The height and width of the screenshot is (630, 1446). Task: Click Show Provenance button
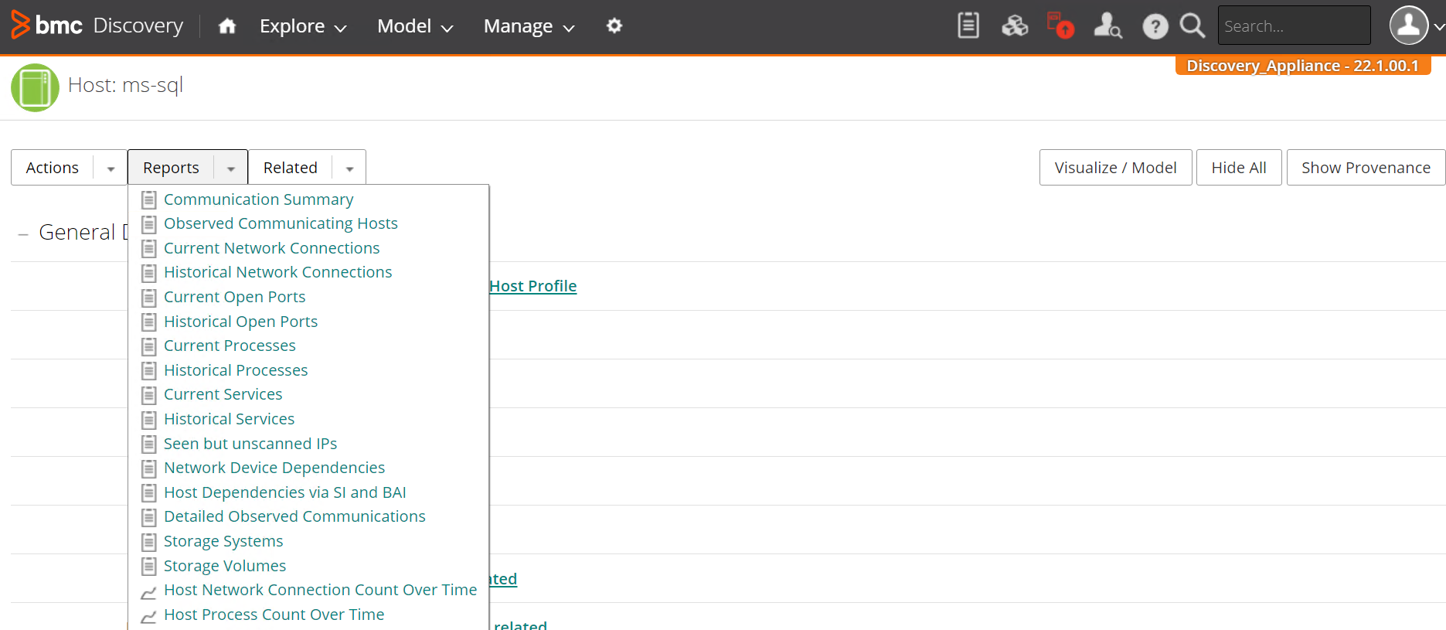[x=1366, y=168]
